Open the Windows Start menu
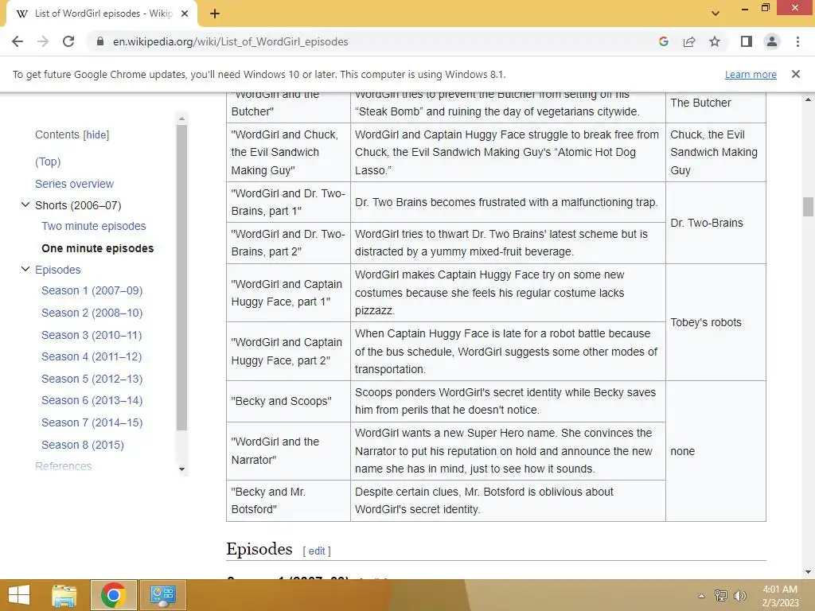Screen dimensions: 815x611 (19, 595)
